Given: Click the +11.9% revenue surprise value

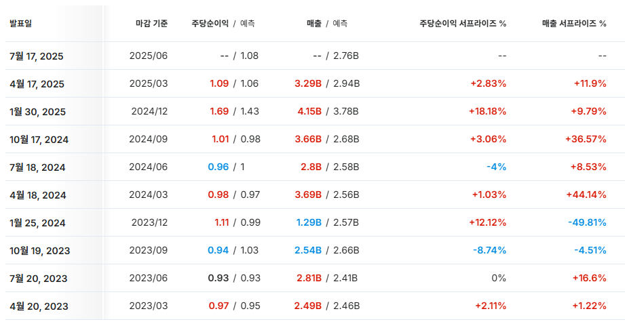Looking at the screenshot, I should tap(590, 83).
